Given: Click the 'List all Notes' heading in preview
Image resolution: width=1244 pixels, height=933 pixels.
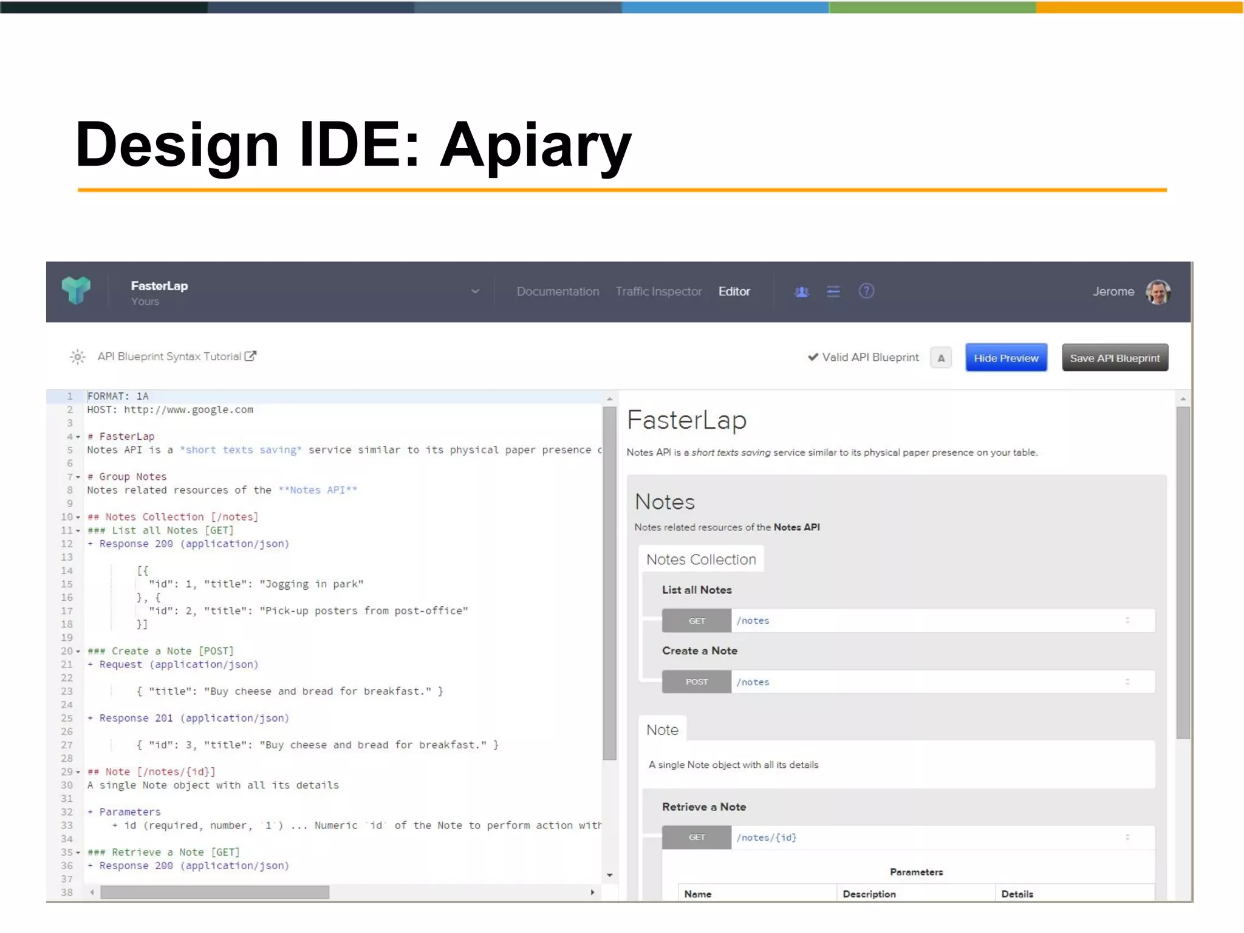Looking at the screenshot, I should [x=697, y=590].
